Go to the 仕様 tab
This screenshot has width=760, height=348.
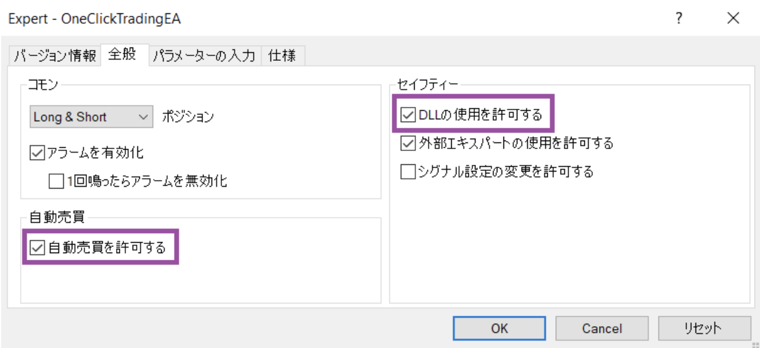(x=282, y=56)
